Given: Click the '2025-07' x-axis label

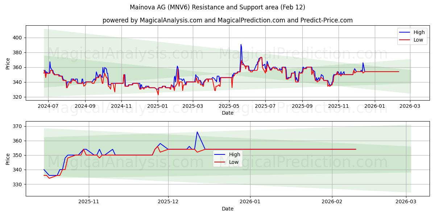Looking at the screenshot, I should coord(265,106).
